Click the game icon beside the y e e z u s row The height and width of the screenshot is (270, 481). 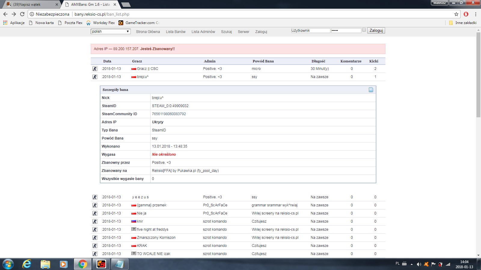coord(95,197)
